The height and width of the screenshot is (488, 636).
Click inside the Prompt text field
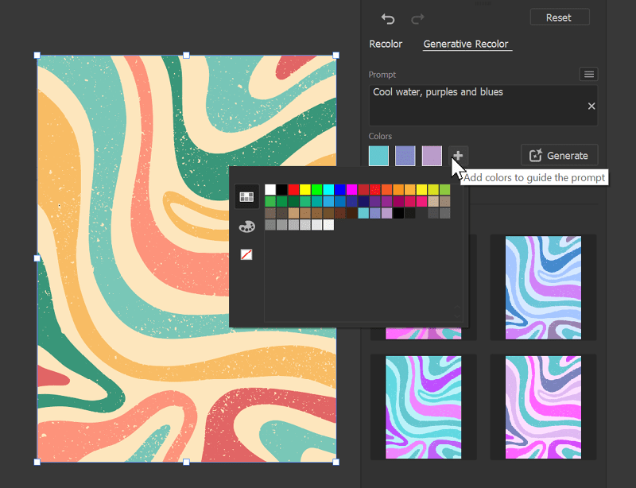(483, 106)
